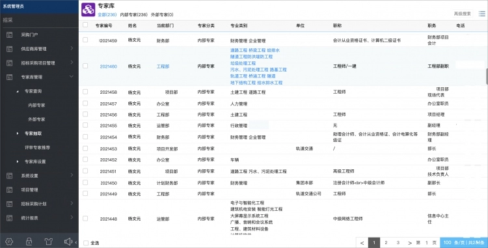This screenshot has height=248, width=488.
Task: Click the speaker announcement icon
Action: point(68,241)
